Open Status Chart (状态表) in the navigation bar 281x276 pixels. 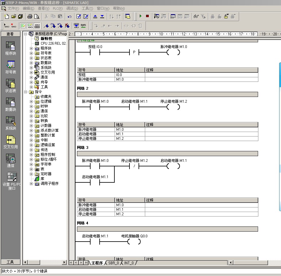[x=11, y=86]
